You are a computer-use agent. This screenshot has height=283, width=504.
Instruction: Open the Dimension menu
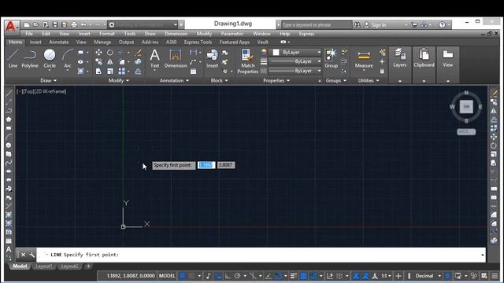176,34
